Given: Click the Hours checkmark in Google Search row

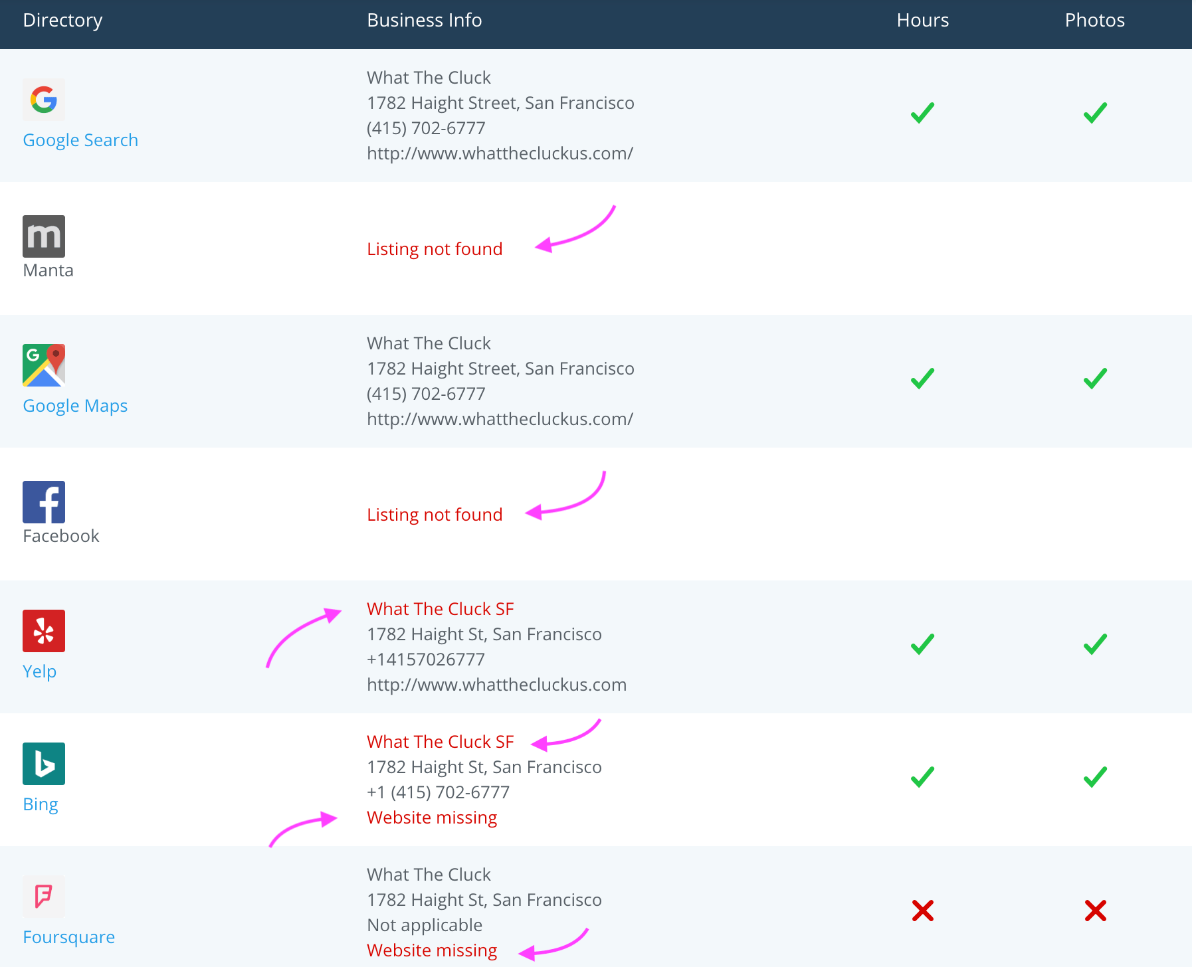Looking at the screenshot, I should coord(923,113).
